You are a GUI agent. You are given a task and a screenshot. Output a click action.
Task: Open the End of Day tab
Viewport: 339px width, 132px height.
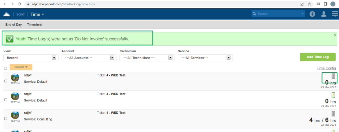14,24
